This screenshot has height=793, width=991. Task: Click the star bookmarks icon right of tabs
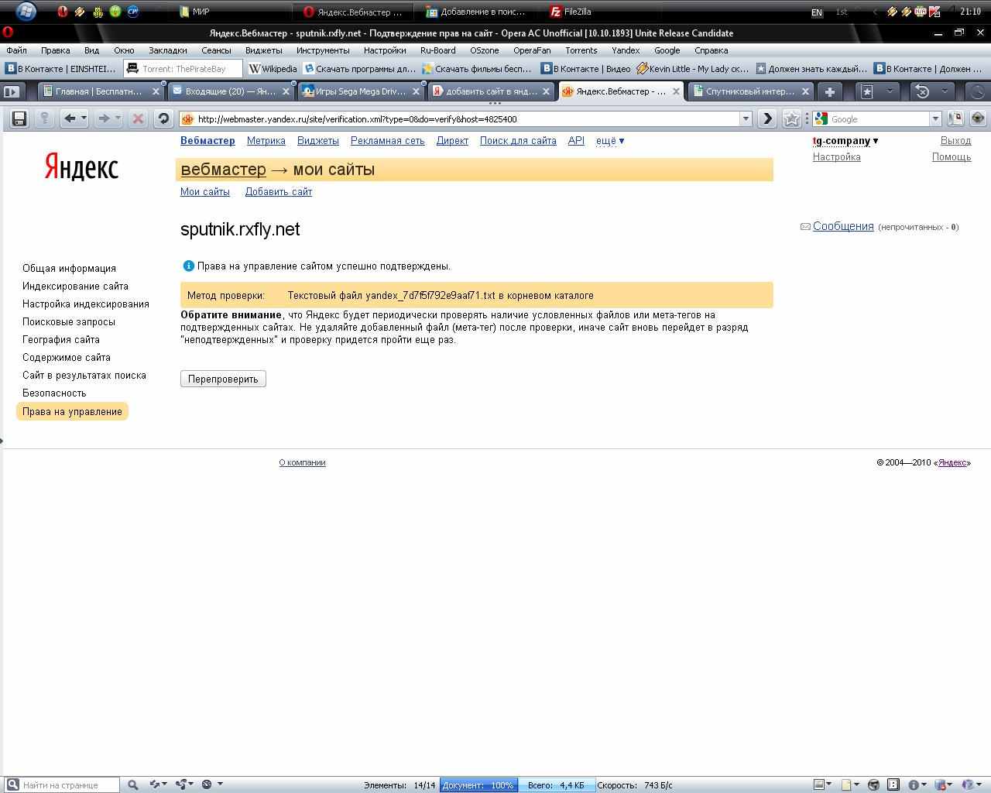868,91
